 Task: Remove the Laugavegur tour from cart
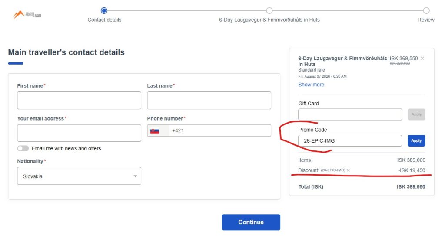point(422,58)
